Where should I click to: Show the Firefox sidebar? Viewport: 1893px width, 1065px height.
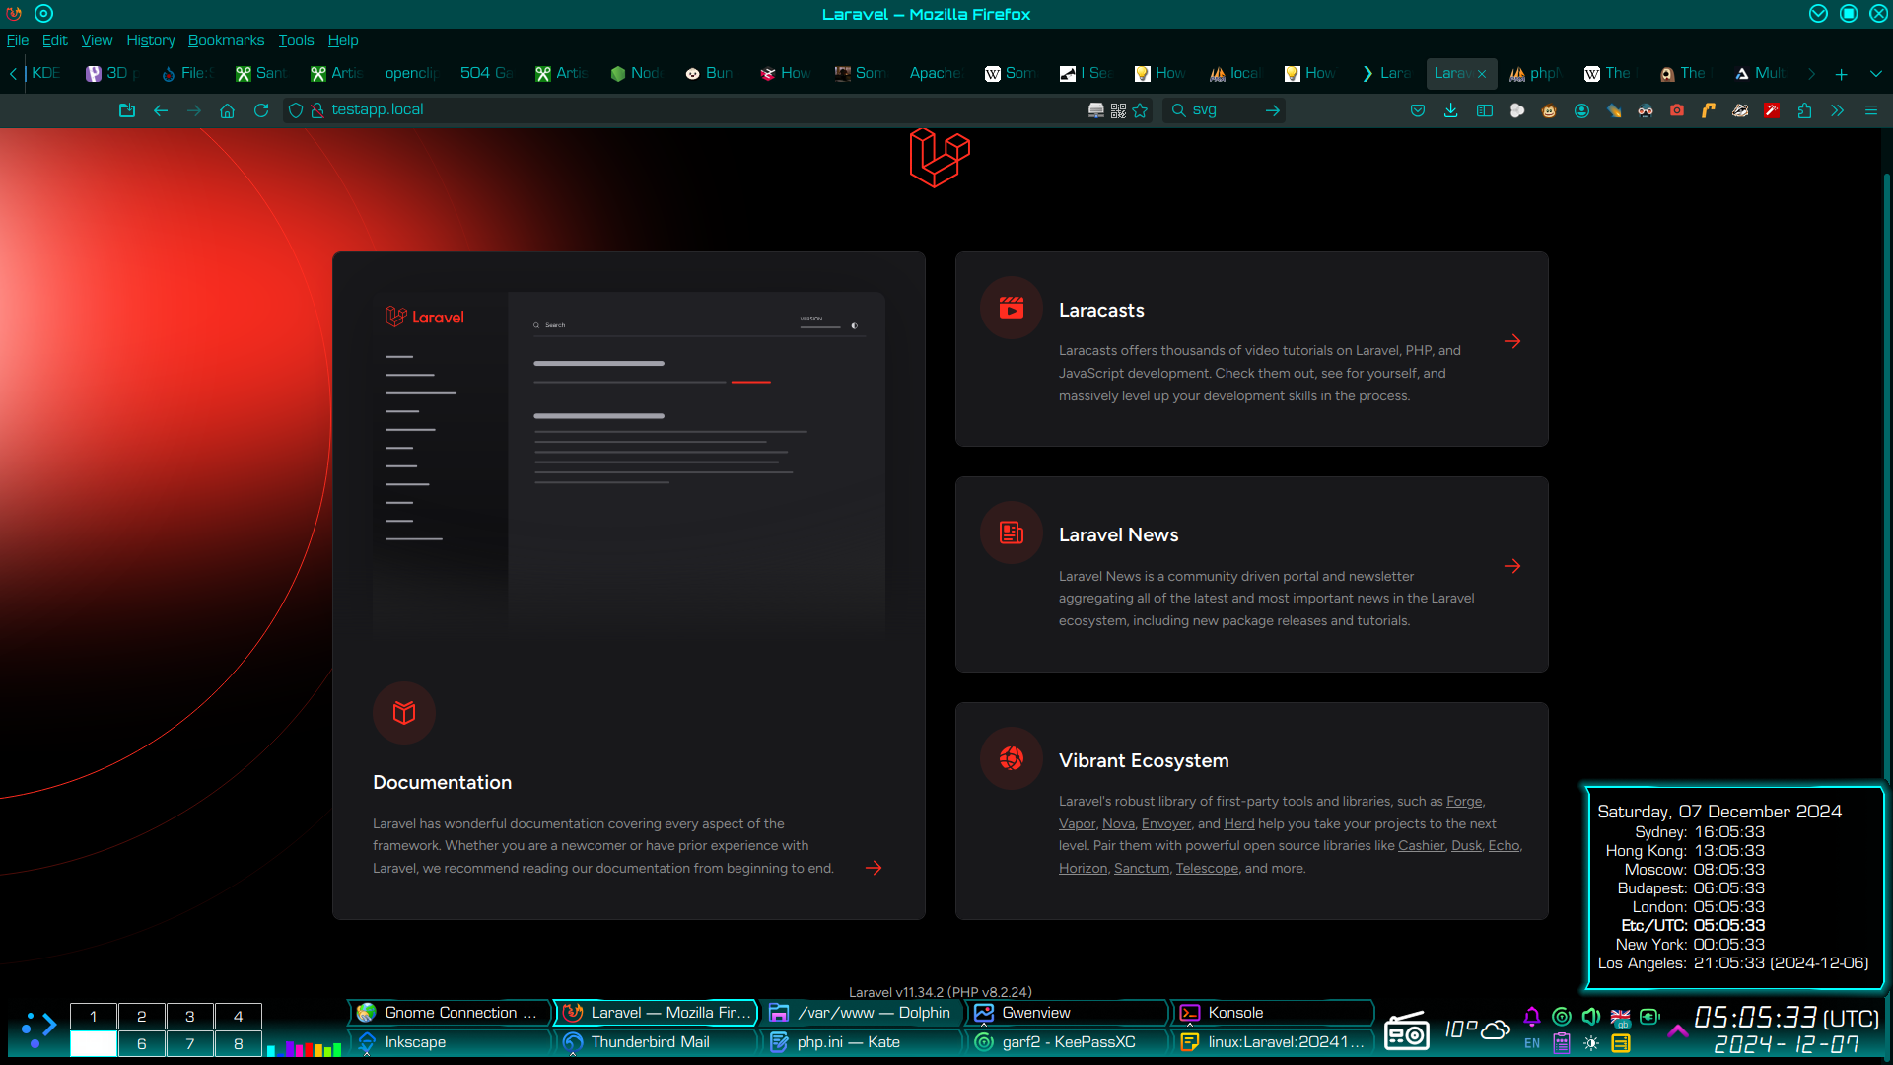1484,110
